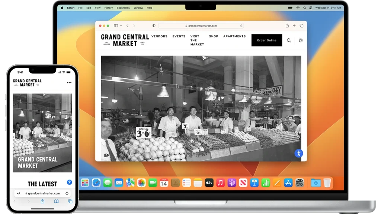The height and width of the screenshot is (218, 381).
Task: Open a new tab with the plus icon
Action: click(x=294, y=26)
